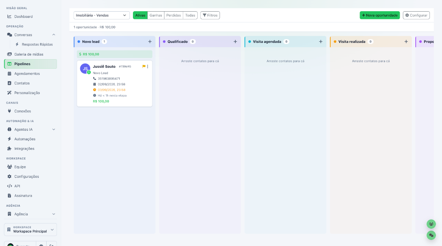Click the Configurações gear icon in sidebar
The height and width of the screenshot is (246, 442).
point(9,177)
